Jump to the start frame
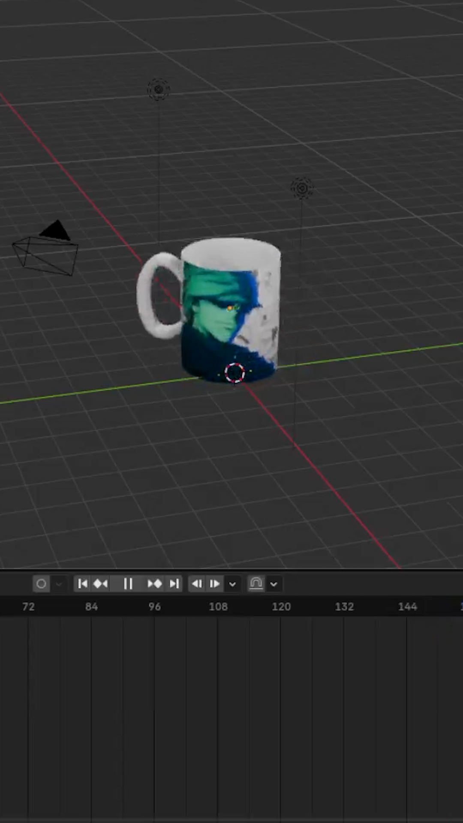 (83, 584)
